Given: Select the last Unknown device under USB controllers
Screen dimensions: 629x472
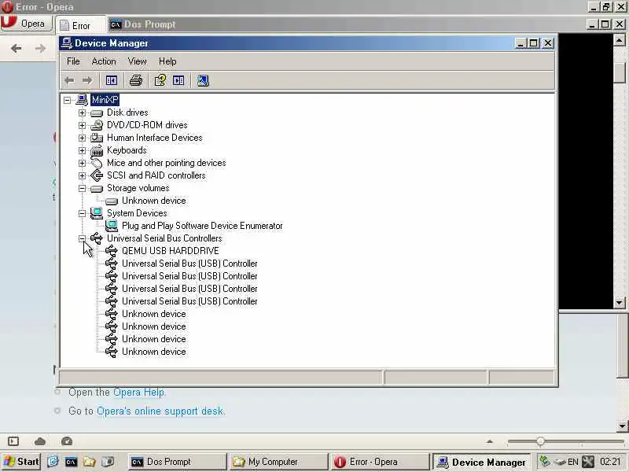Looking at the screenshot, I should pyautogui.click(x=153, y=352).
